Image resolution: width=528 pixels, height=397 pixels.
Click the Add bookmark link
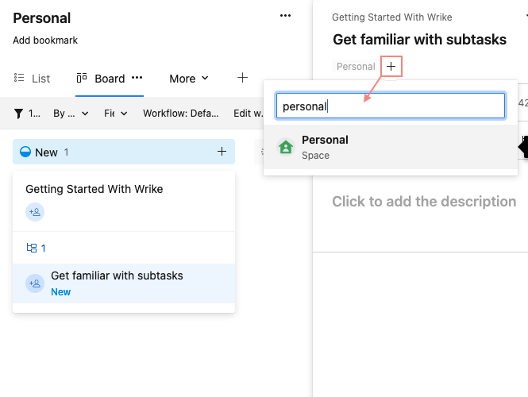tap(45, 40)
